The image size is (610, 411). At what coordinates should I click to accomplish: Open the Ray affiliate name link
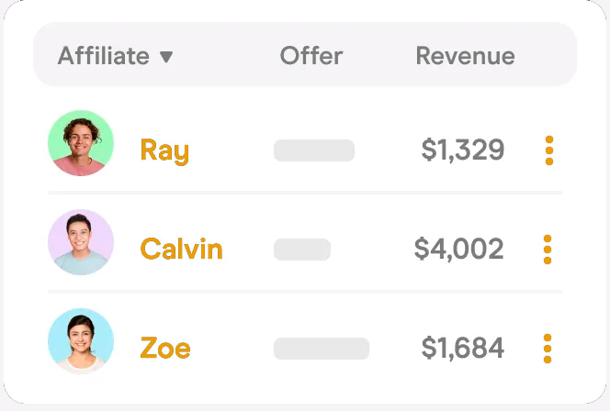[x=164, y=150]
